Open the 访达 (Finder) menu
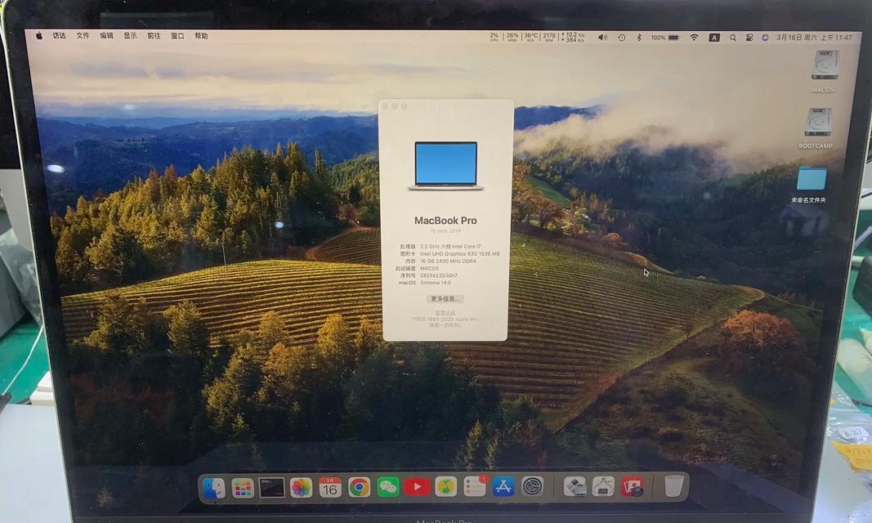 point(59,36)
